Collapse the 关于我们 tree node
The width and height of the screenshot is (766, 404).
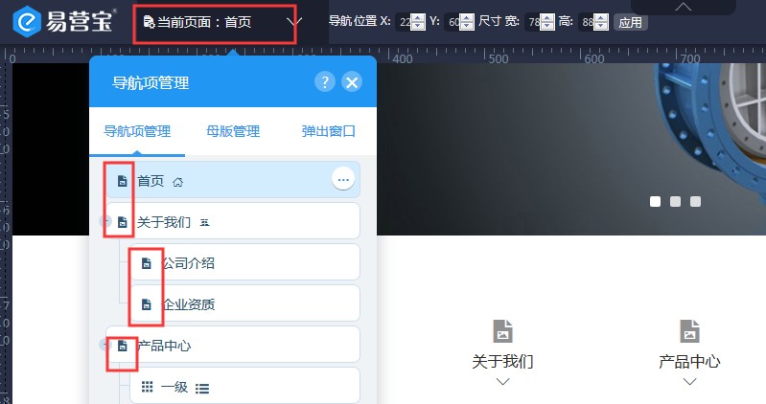104,221
